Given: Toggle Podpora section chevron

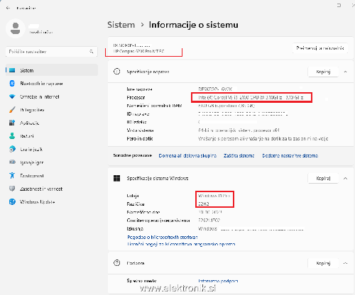Looking at the screenshot, I should (345, 263).
